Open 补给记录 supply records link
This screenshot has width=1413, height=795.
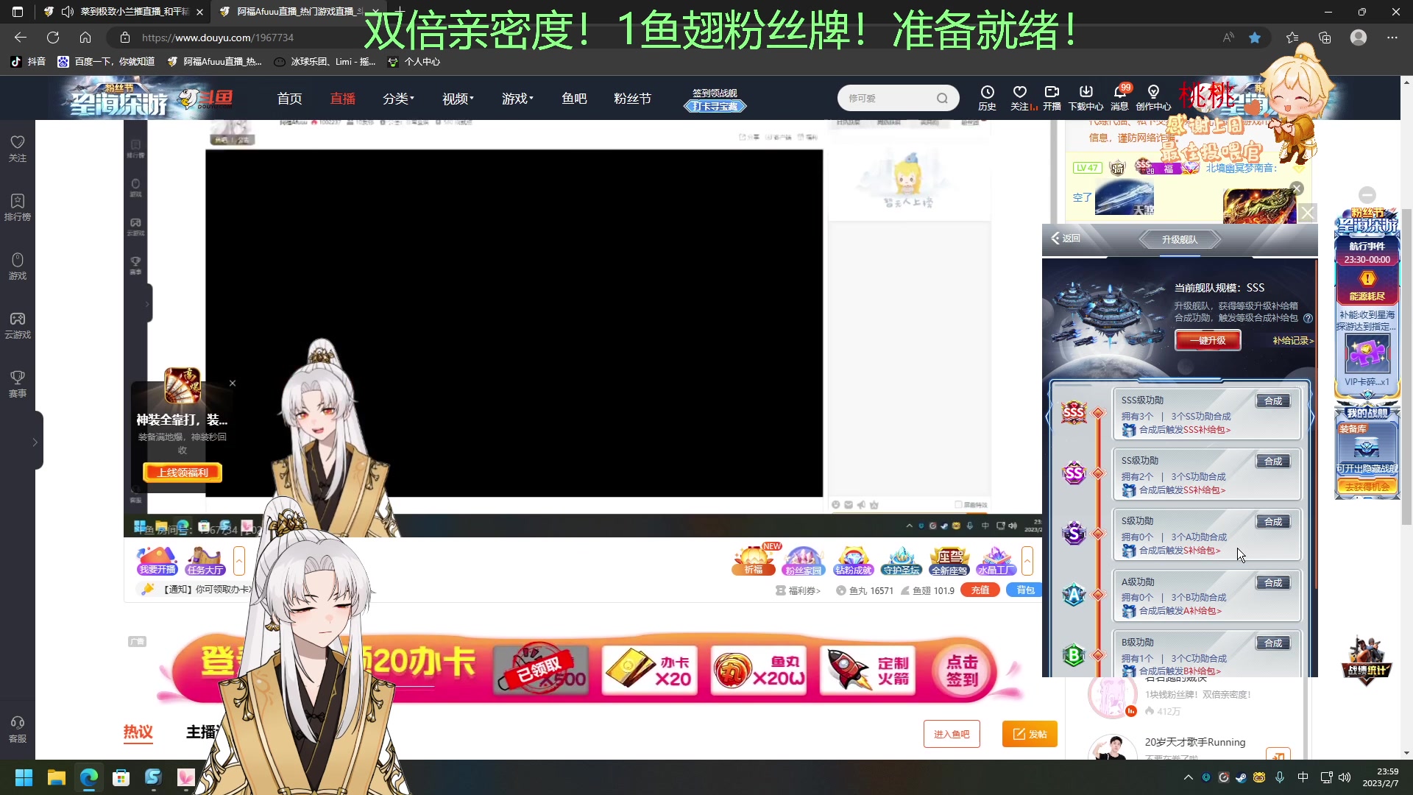[x=1293, y=341]
